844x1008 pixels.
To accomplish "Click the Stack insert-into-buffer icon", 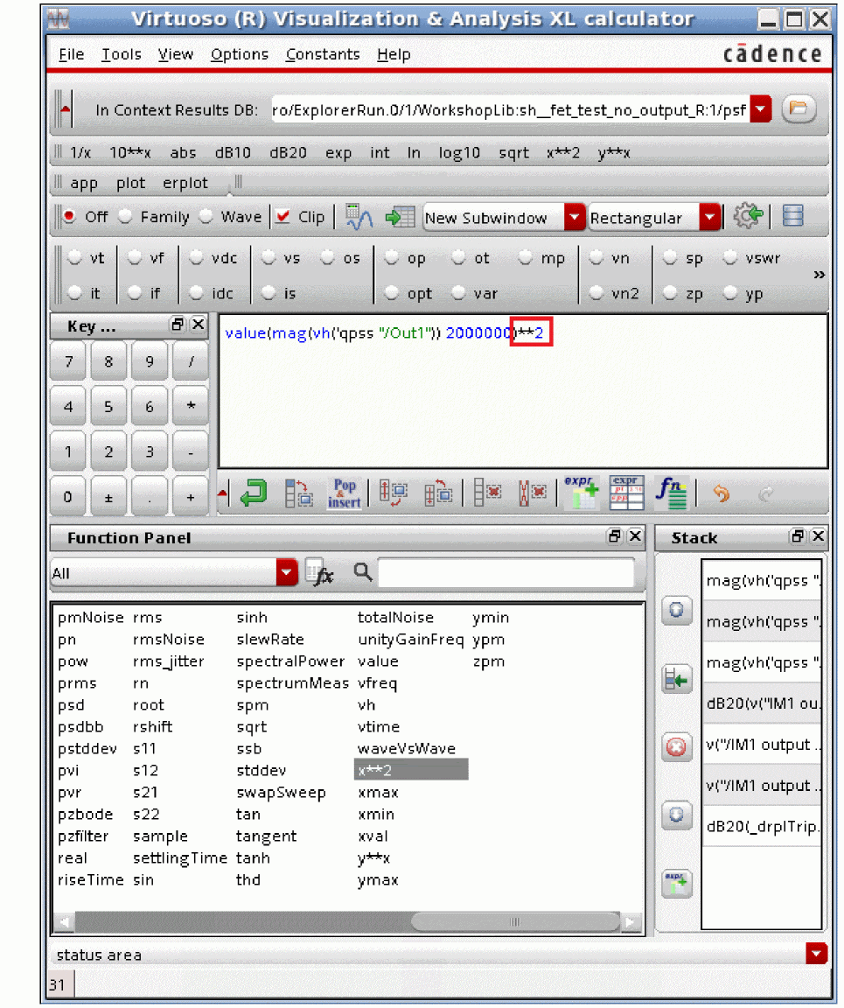I will point(676,679).
